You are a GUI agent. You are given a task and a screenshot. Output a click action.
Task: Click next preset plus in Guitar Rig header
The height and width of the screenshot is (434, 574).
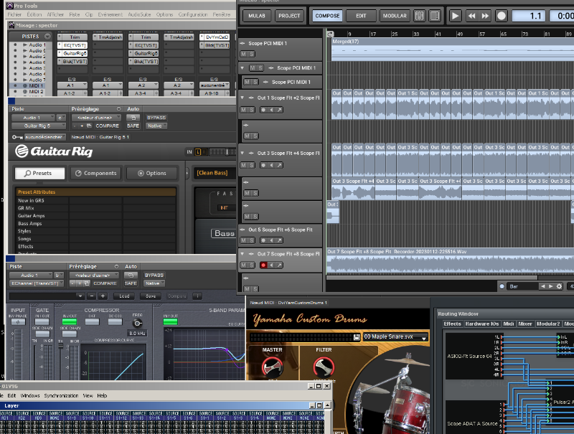coord(82,126)
